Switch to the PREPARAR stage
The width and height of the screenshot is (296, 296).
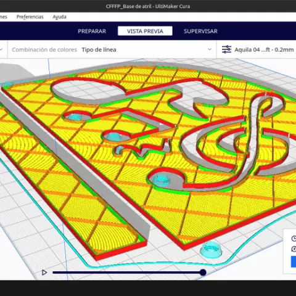point(92,31)
